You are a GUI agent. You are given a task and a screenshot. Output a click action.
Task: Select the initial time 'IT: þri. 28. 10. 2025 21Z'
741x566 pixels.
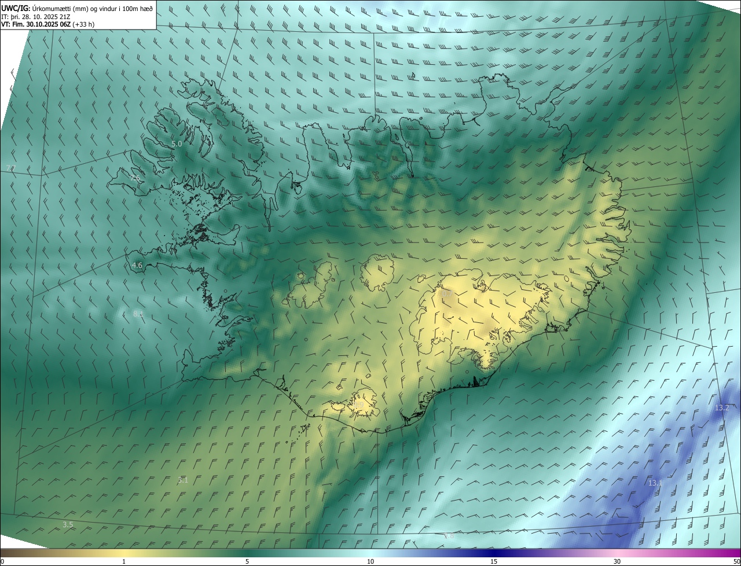click(36, 16)
